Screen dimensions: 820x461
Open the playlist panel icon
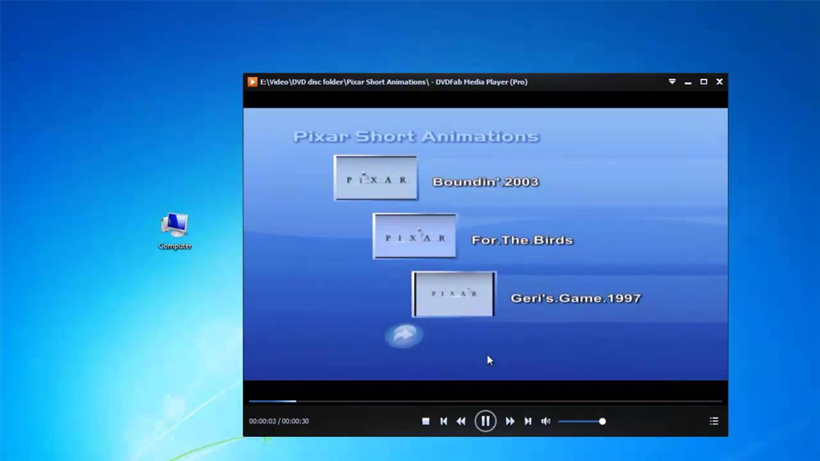(713, 421)
